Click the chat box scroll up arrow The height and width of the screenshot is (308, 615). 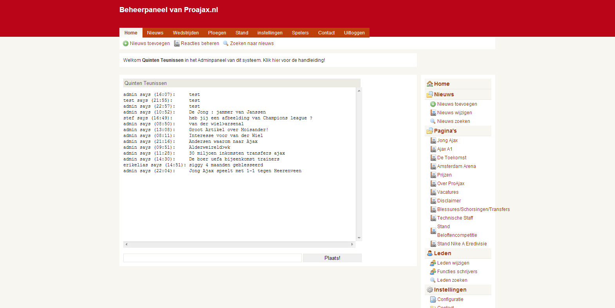pos(359,91)
